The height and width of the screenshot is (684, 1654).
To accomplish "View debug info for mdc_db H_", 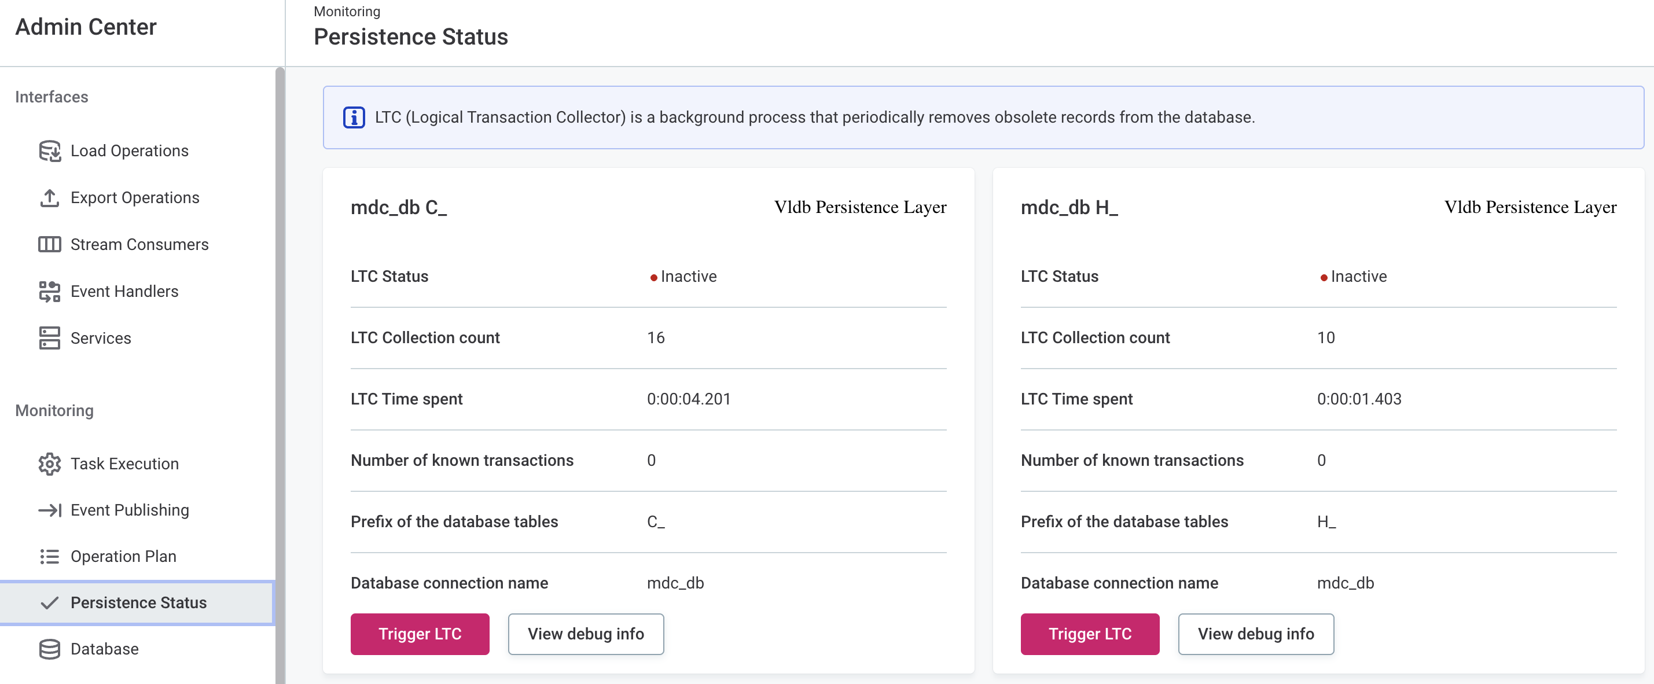I will click(1255, 634).
